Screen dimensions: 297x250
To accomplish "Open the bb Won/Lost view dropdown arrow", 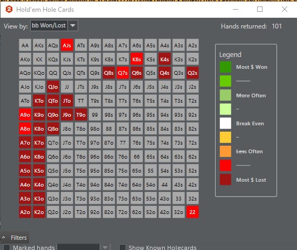I will click(73, 25).
